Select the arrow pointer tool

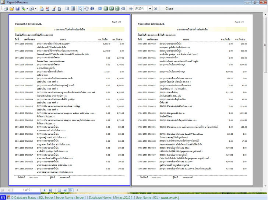(x=81, y=8)
